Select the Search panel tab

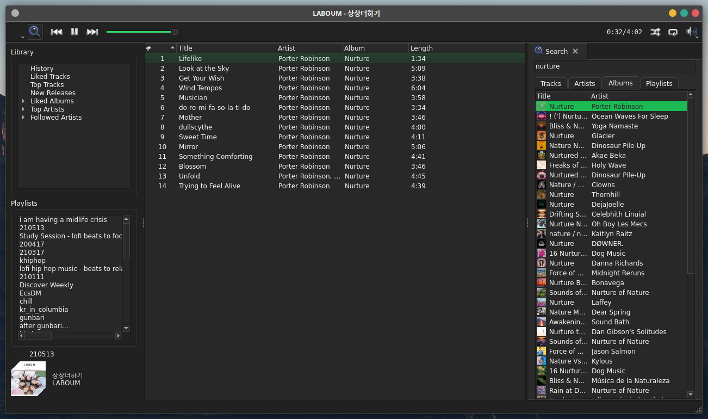(557, 51)
